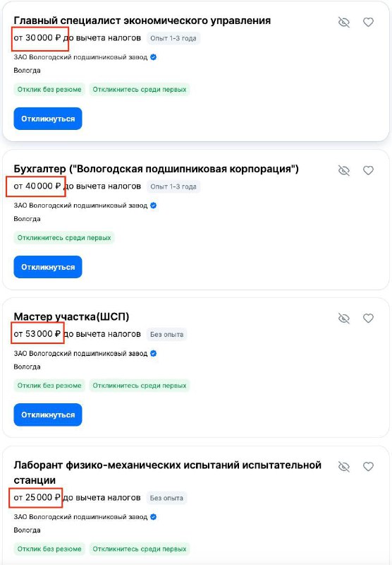
Task: Hide the Главный специалист экономического управления vacancy
Action: [344, 23]
